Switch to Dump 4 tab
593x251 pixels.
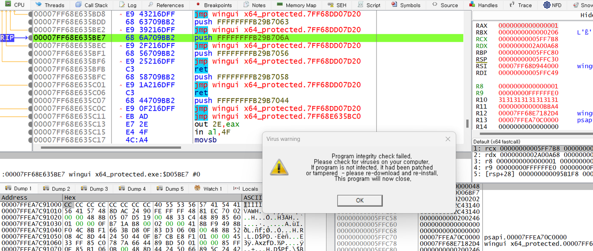[132, 188]
